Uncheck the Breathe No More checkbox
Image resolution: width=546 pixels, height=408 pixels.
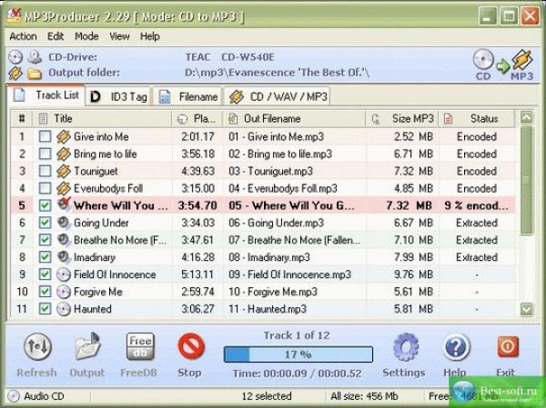pos(45,240)
